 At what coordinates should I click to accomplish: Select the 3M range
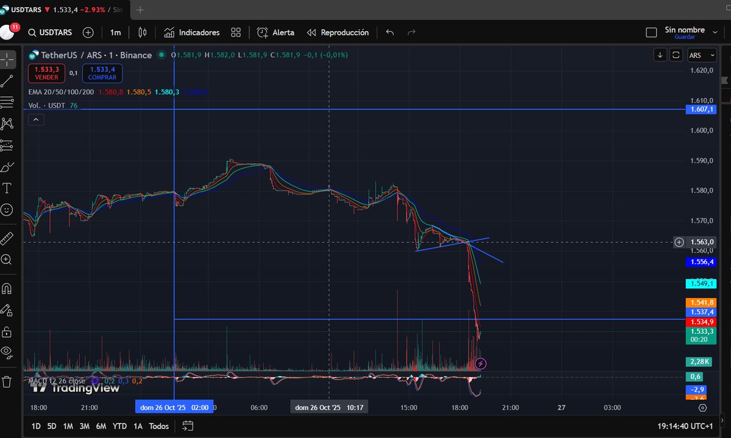coord(85,426)
